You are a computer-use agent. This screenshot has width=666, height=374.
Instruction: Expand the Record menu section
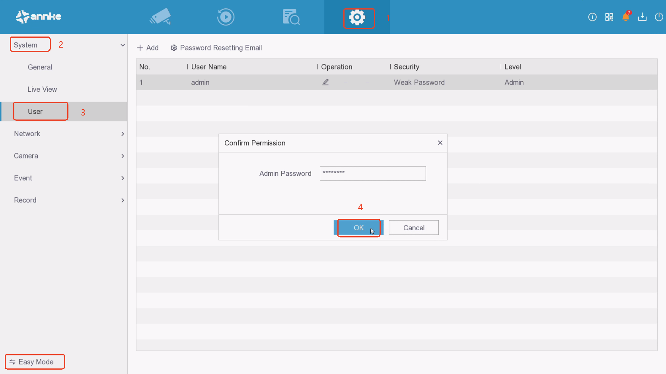123,200
